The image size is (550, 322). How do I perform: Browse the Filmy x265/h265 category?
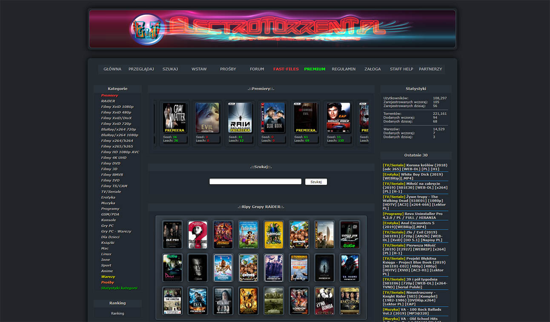117,147
